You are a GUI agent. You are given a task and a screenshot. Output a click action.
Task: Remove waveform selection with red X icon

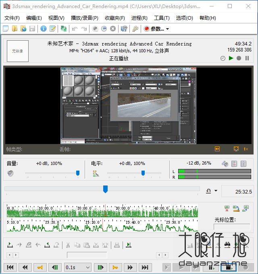pyautogui.click(x=227, y=208)
